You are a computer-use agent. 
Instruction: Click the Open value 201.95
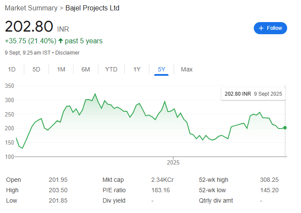[58, 180]
